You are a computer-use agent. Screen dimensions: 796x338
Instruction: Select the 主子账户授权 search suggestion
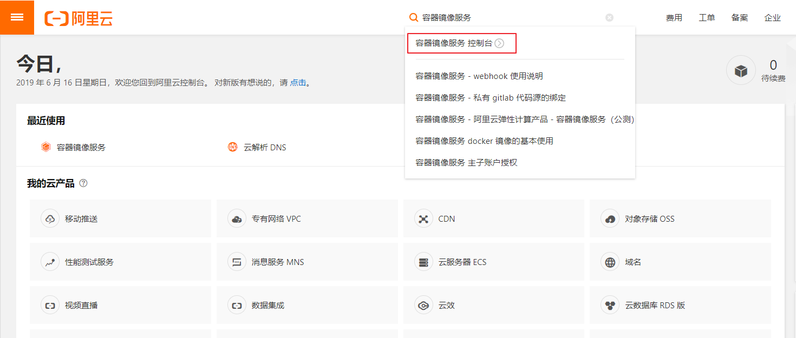(466, 163)
